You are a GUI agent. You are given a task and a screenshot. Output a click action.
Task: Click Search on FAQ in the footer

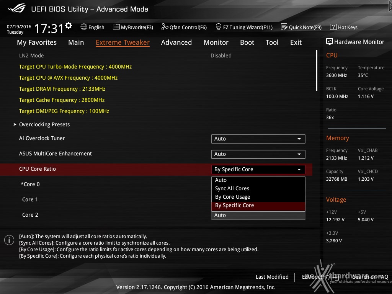(370, 277)
